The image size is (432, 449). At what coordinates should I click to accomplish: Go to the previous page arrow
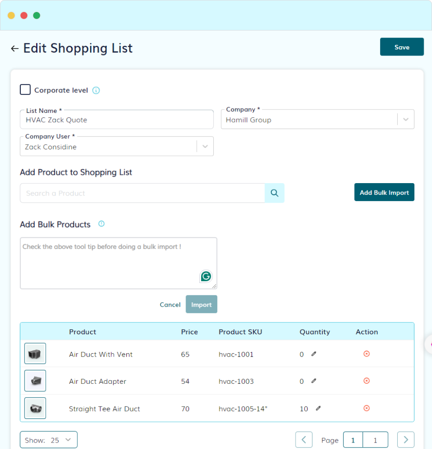304,440
